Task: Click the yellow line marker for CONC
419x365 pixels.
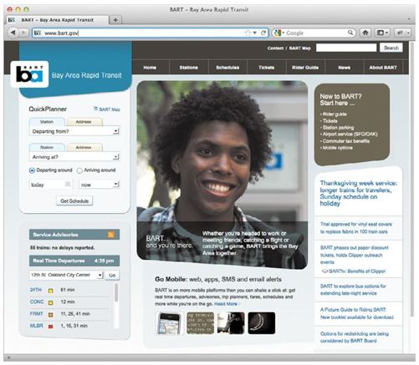Action: tap(51, 302)
